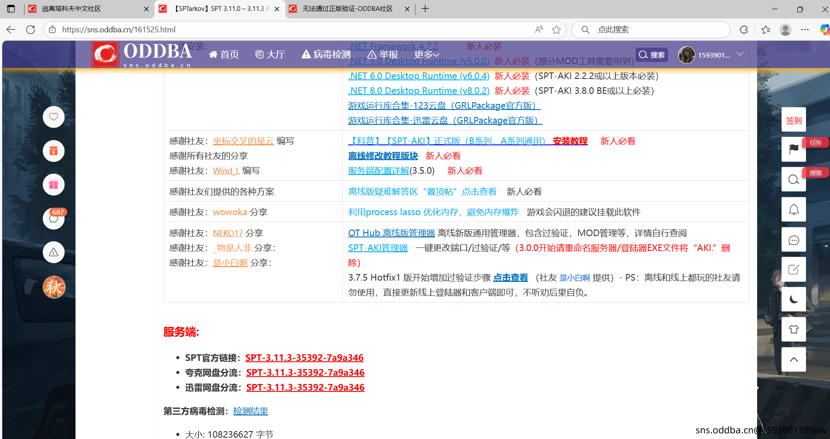Image resolution: width=830 pixels, height=439 pixels.
Task: Open the author avatar with 秋 character
Action: 54,287
